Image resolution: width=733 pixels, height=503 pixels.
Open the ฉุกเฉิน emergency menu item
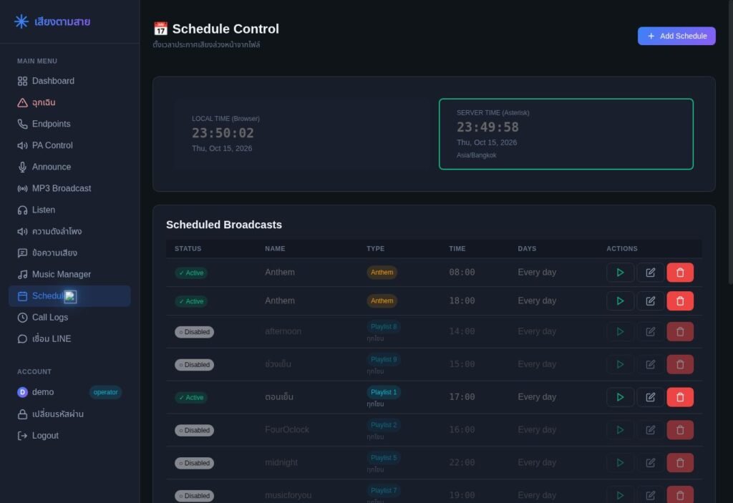pos(69,102)
